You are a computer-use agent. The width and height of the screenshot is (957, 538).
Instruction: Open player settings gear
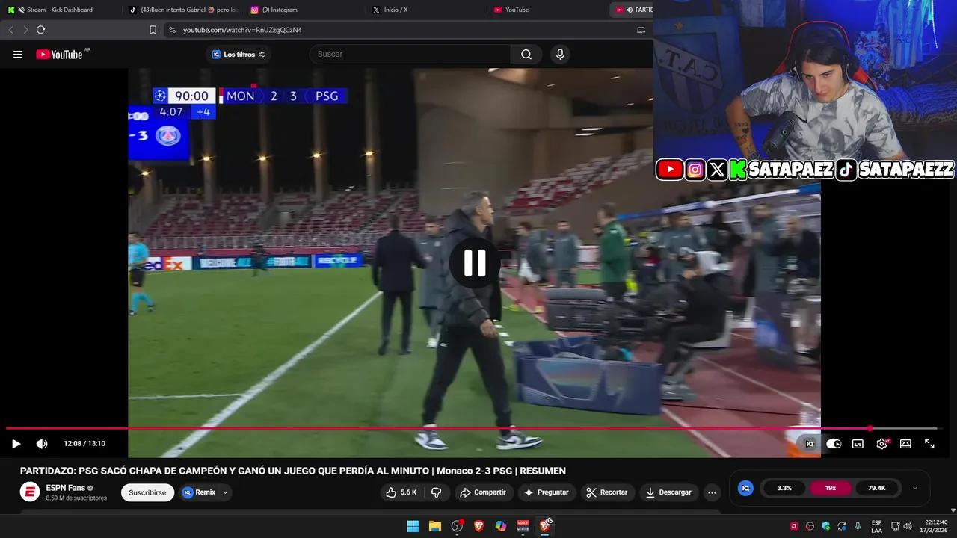click(x=881, y=444)
